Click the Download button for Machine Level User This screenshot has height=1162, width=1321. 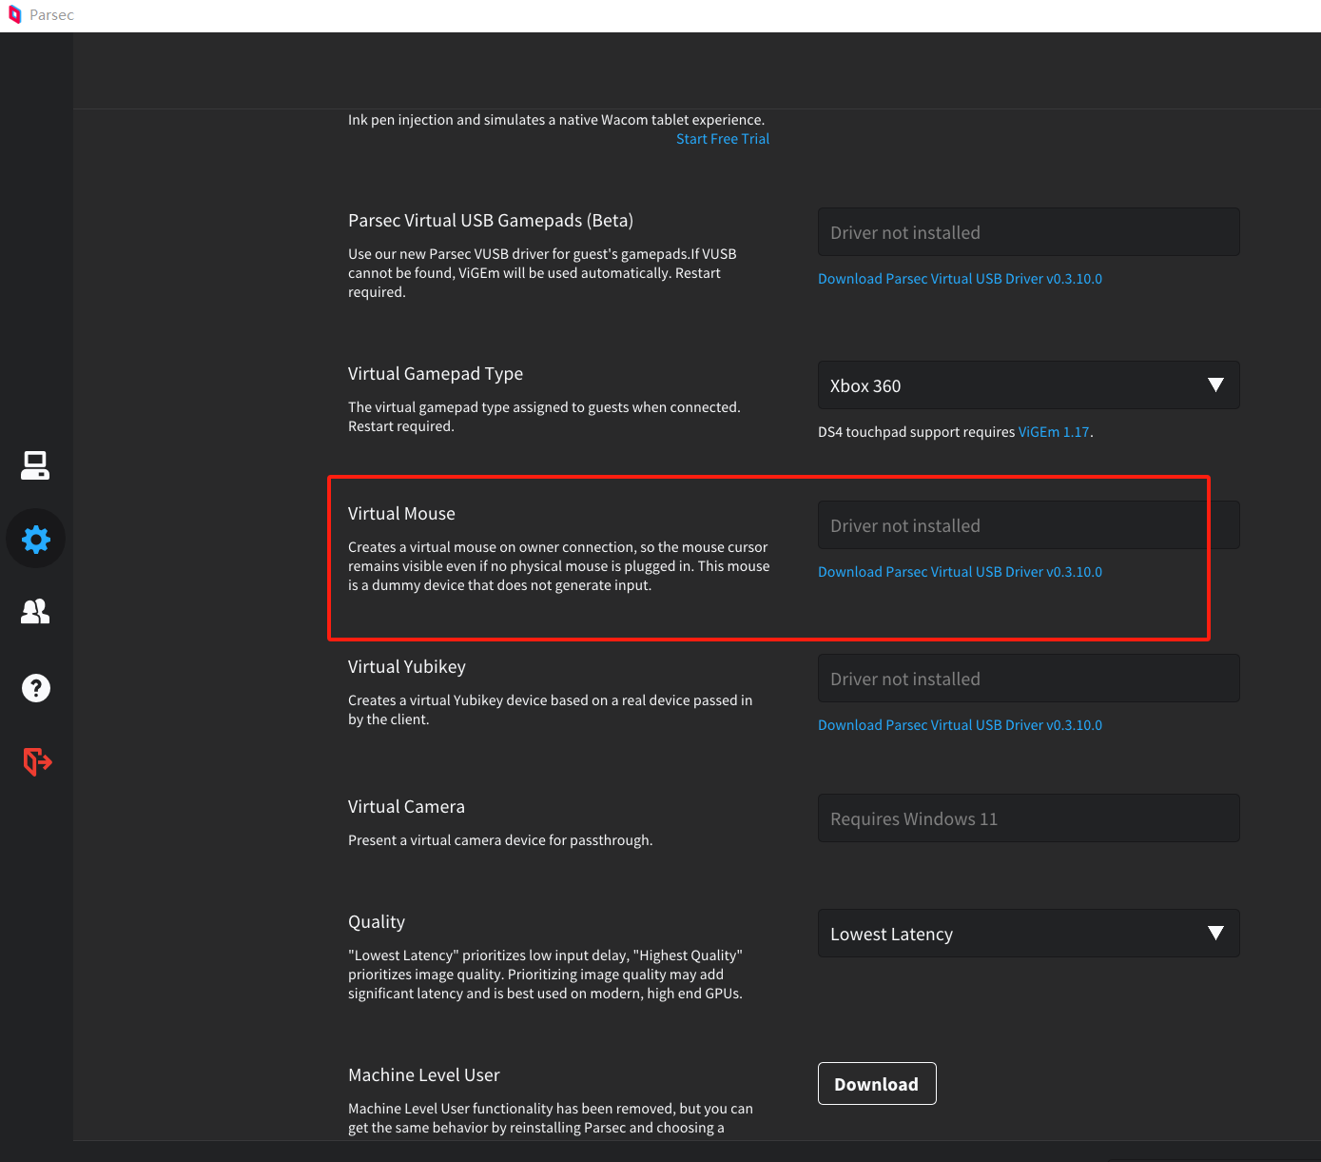click(877, 1084)
